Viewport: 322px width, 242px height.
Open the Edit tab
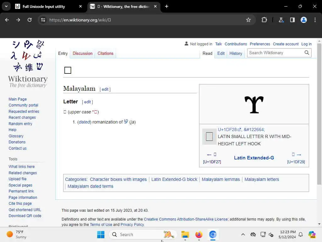tap(221, 54)
